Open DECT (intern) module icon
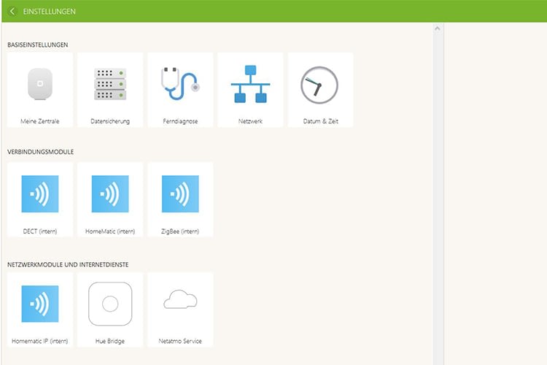Image resolution: width=547 pixels, height=365 pixels. [40, 194]
